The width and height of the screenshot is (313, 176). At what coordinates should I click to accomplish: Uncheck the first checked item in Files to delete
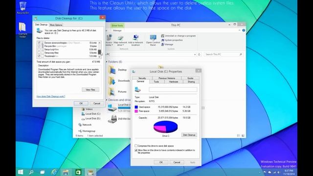coord(39,43)
